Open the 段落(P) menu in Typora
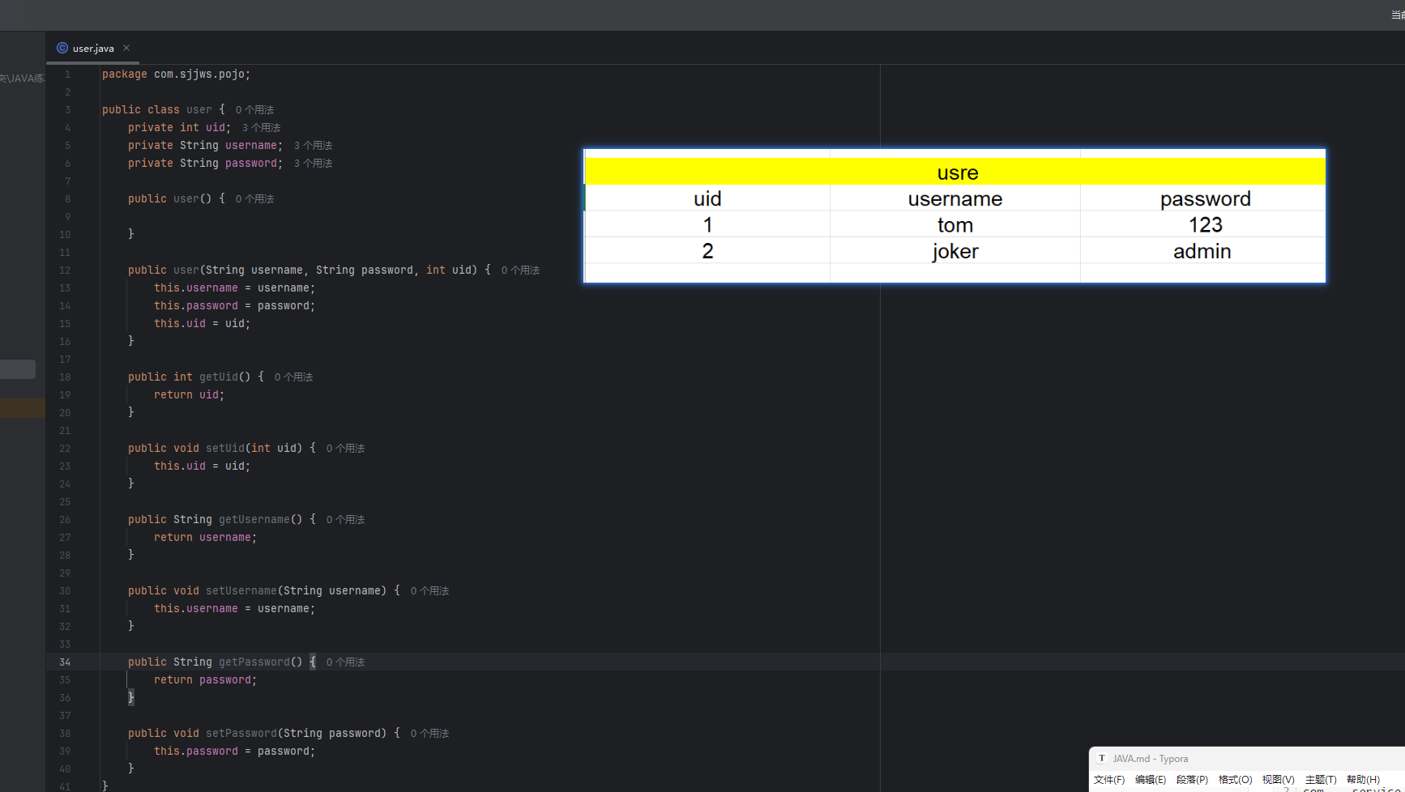 [x=1192, y=780]
